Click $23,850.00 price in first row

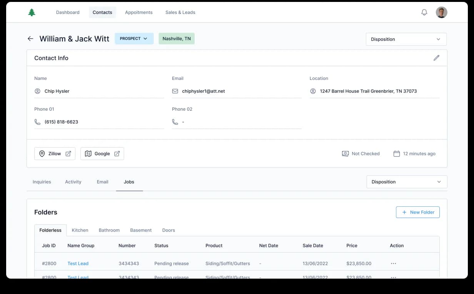coord(359,264)
